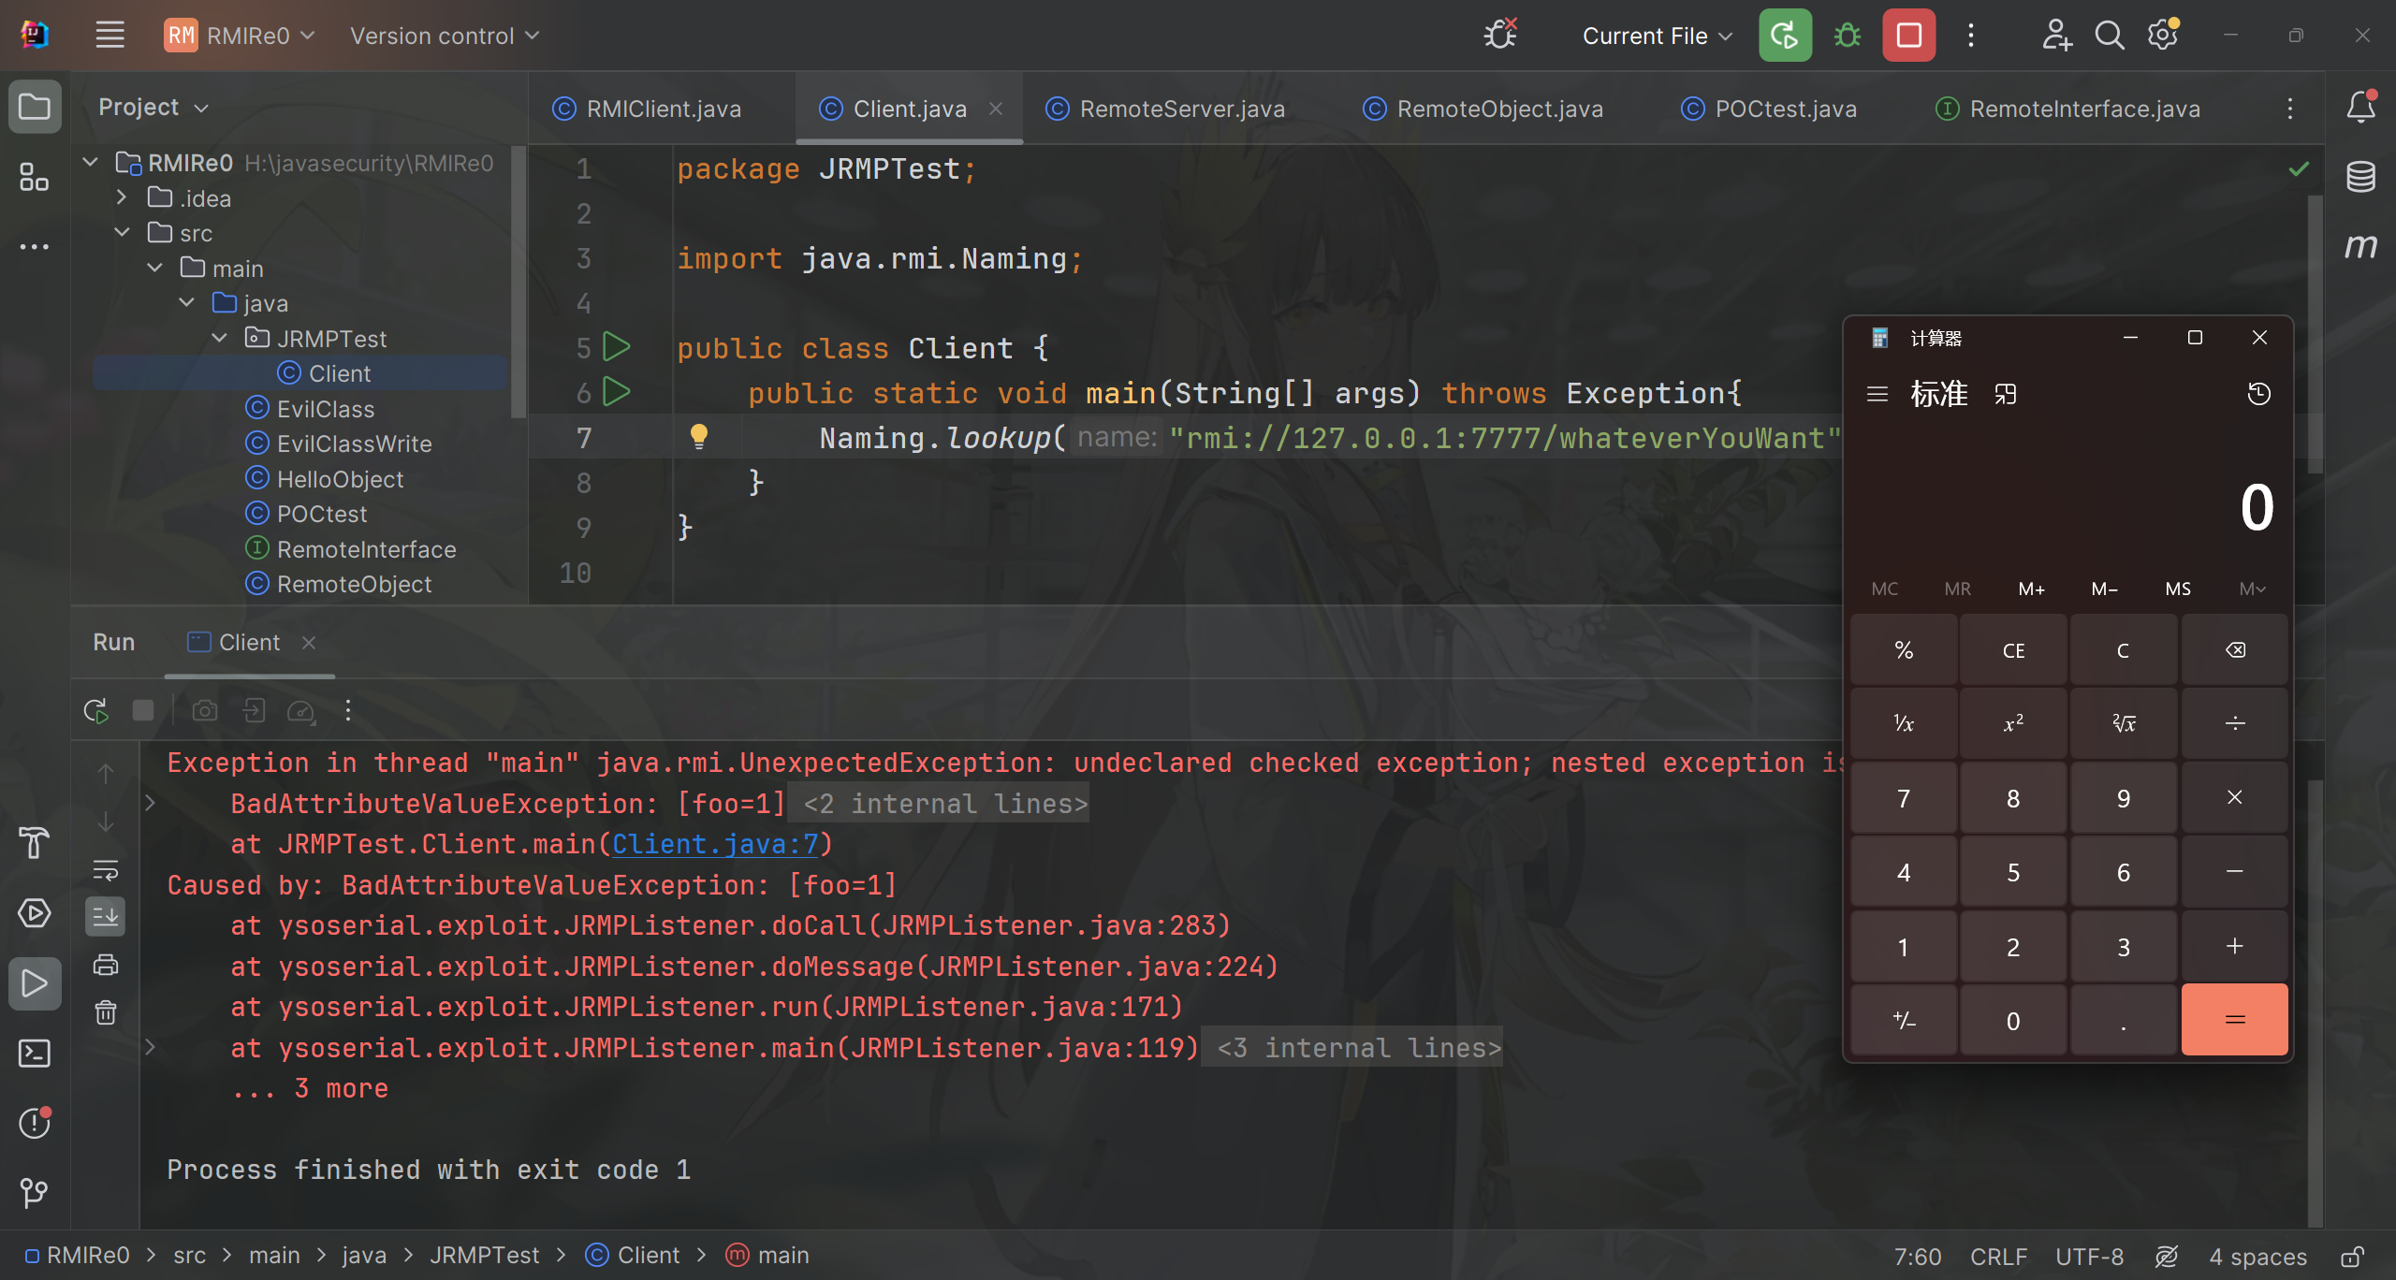Viewport: 2396px width, 1280px height.
Task: Switch to RemoteObject.java tab
Action: tap(1483, 109)
